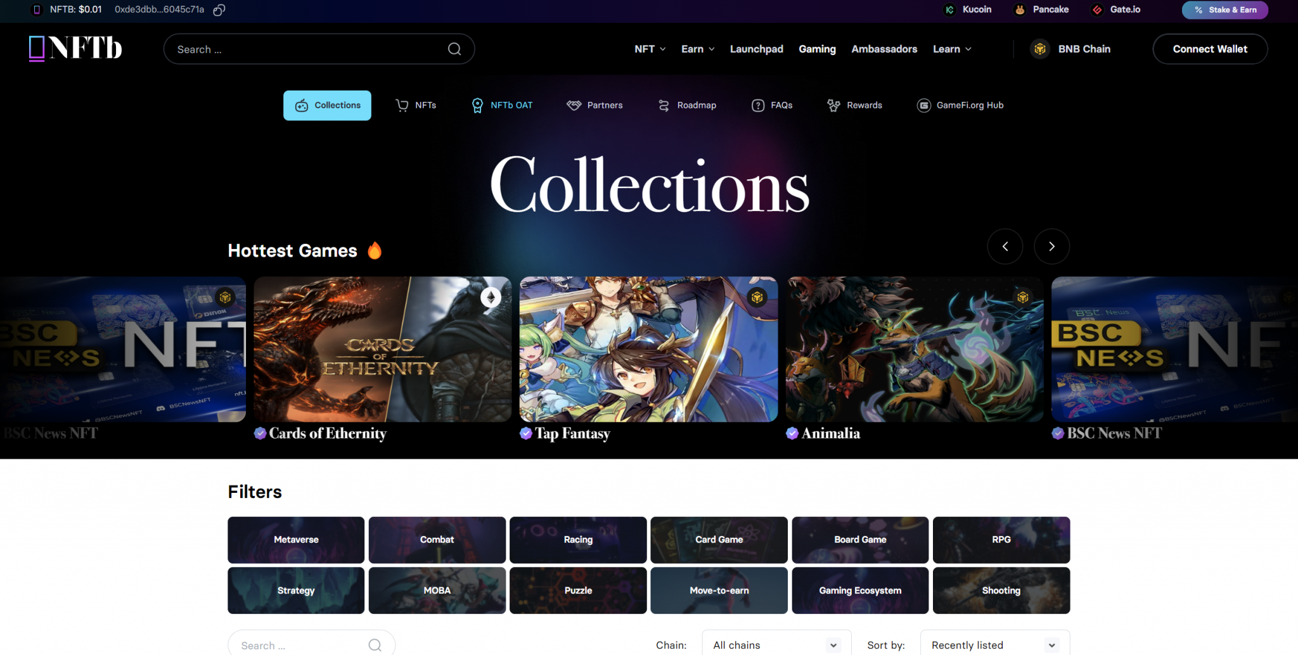Toggle the Move-to-earn filter
Image resolution: width=1298 pixels, height=655 pixels.
click(719, 590)
